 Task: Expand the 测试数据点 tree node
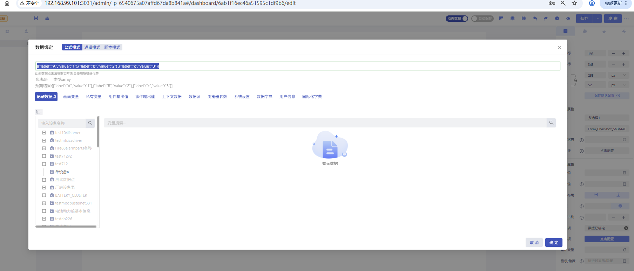[44, 180]
